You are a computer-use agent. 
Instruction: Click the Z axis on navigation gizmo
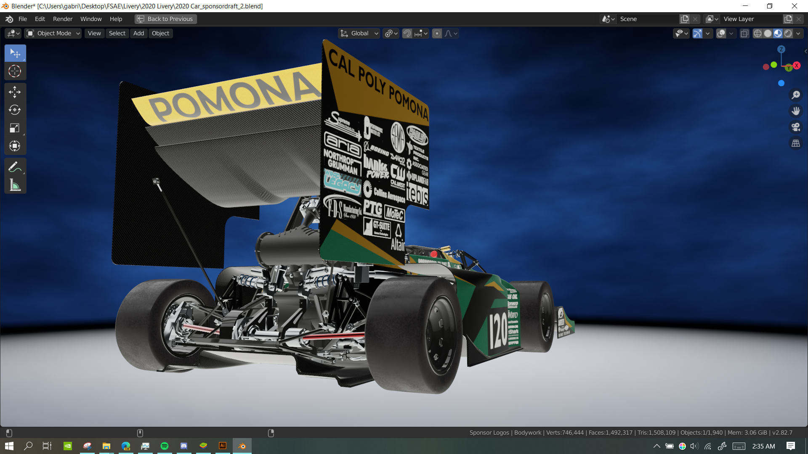point(781,49)
